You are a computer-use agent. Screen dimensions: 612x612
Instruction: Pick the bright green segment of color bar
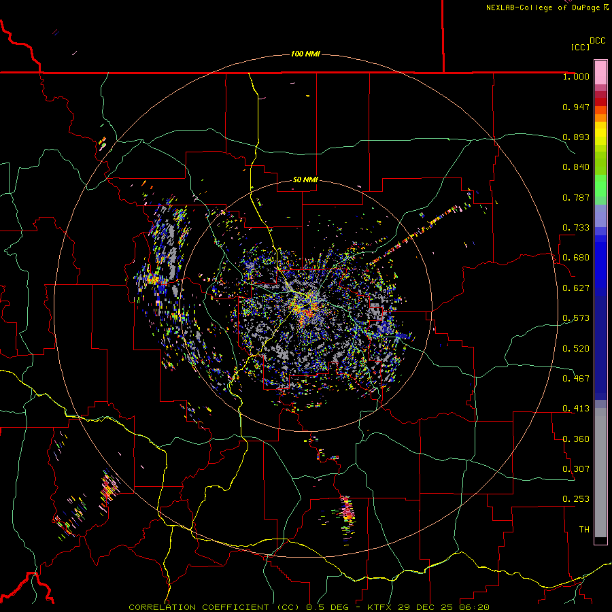coord(600,186)
